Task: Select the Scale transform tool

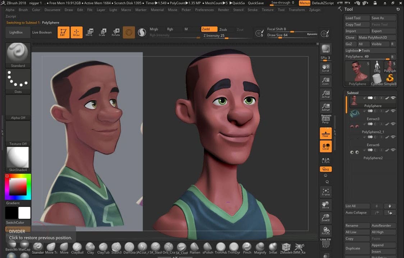Action: [x=102, y=32]
